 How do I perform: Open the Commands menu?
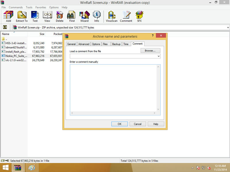(x=16, y=7)
